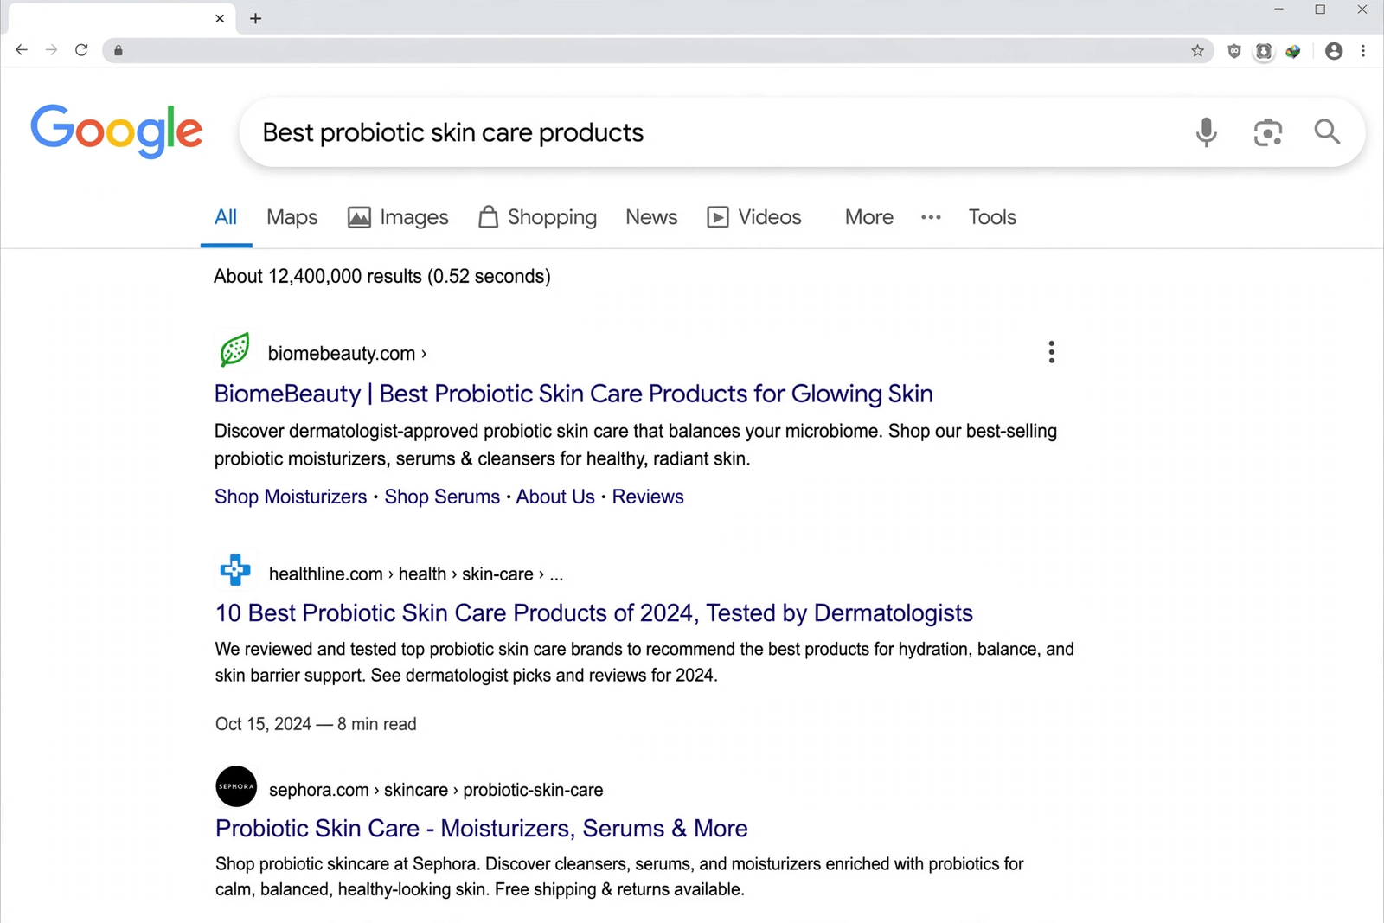Click the browser back arrow

22,50
